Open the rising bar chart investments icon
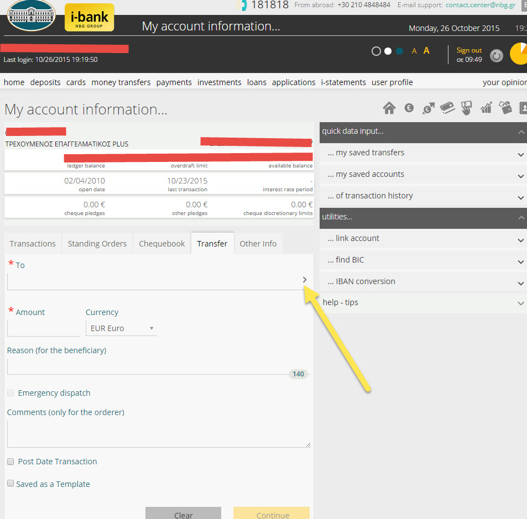The image size is (527, 519). tap(486, 108)
